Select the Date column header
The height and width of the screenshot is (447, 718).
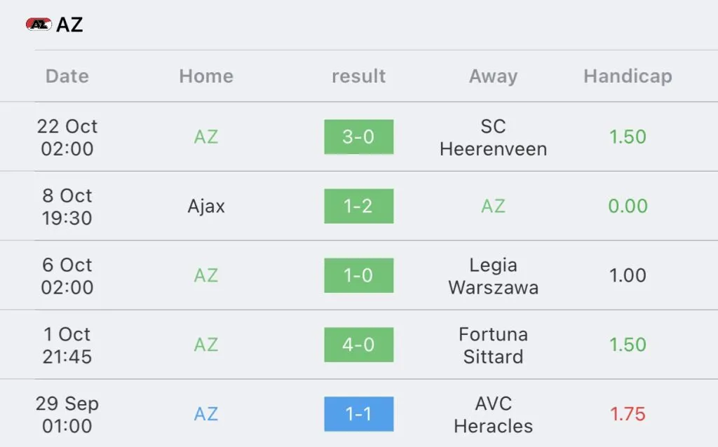coord(67,76)
